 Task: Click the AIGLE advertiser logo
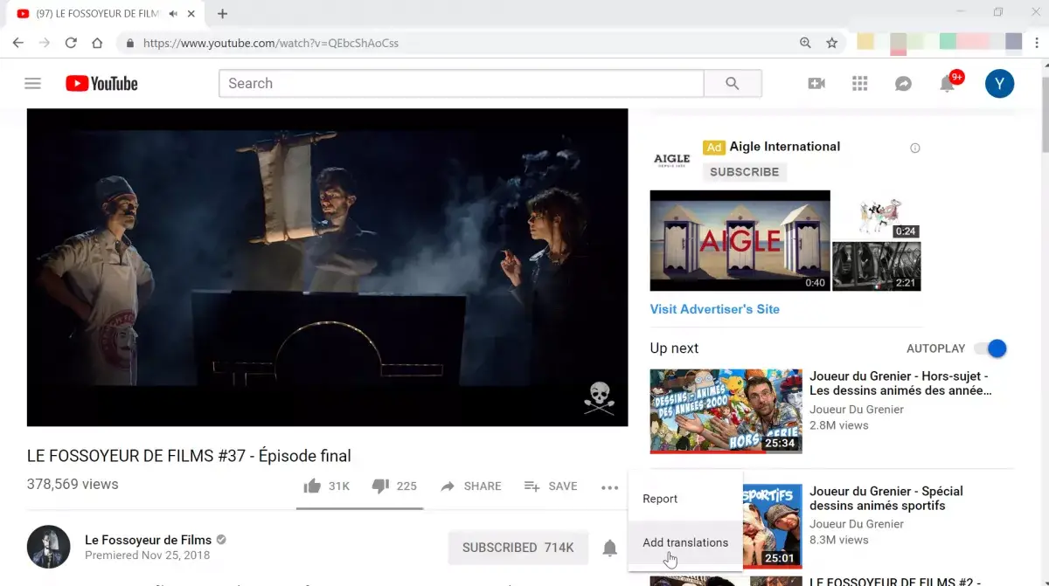tap(672, 161)
